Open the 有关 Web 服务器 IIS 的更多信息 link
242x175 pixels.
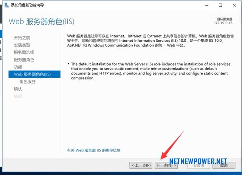point(94,150)
